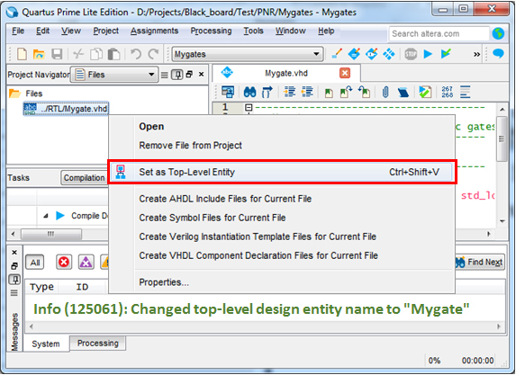This screenshot has height=375, width=516.
Task: Click the blue speech bubble feedback icon
Action: [x=498, y=53]
